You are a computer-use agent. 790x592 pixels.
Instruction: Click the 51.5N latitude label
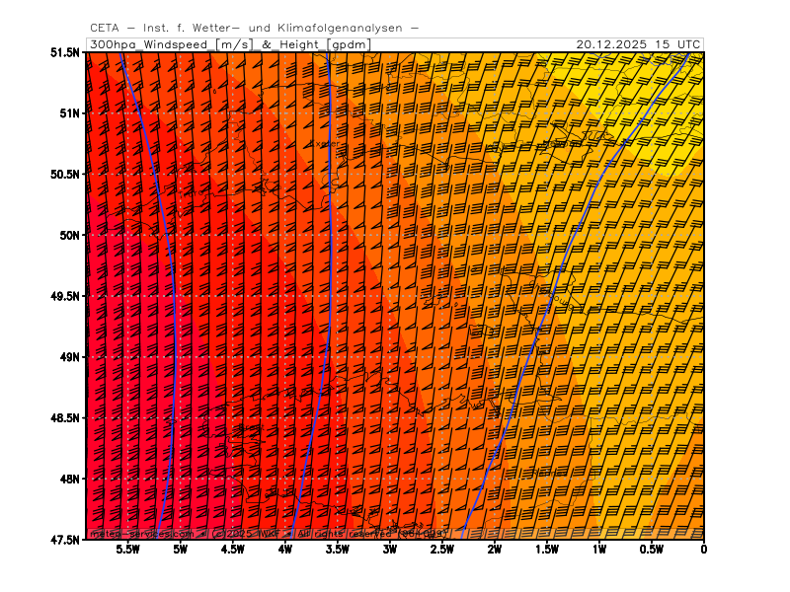pos(65,52)
